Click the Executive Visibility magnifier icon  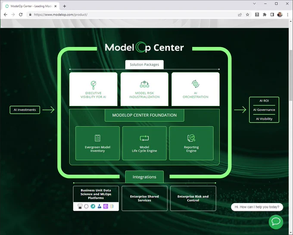[94, 85]
